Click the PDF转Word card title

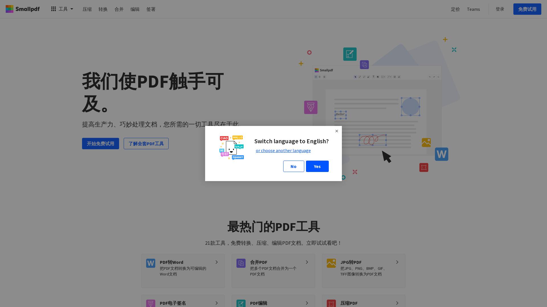pyautogui.click(x=172, y=262)
